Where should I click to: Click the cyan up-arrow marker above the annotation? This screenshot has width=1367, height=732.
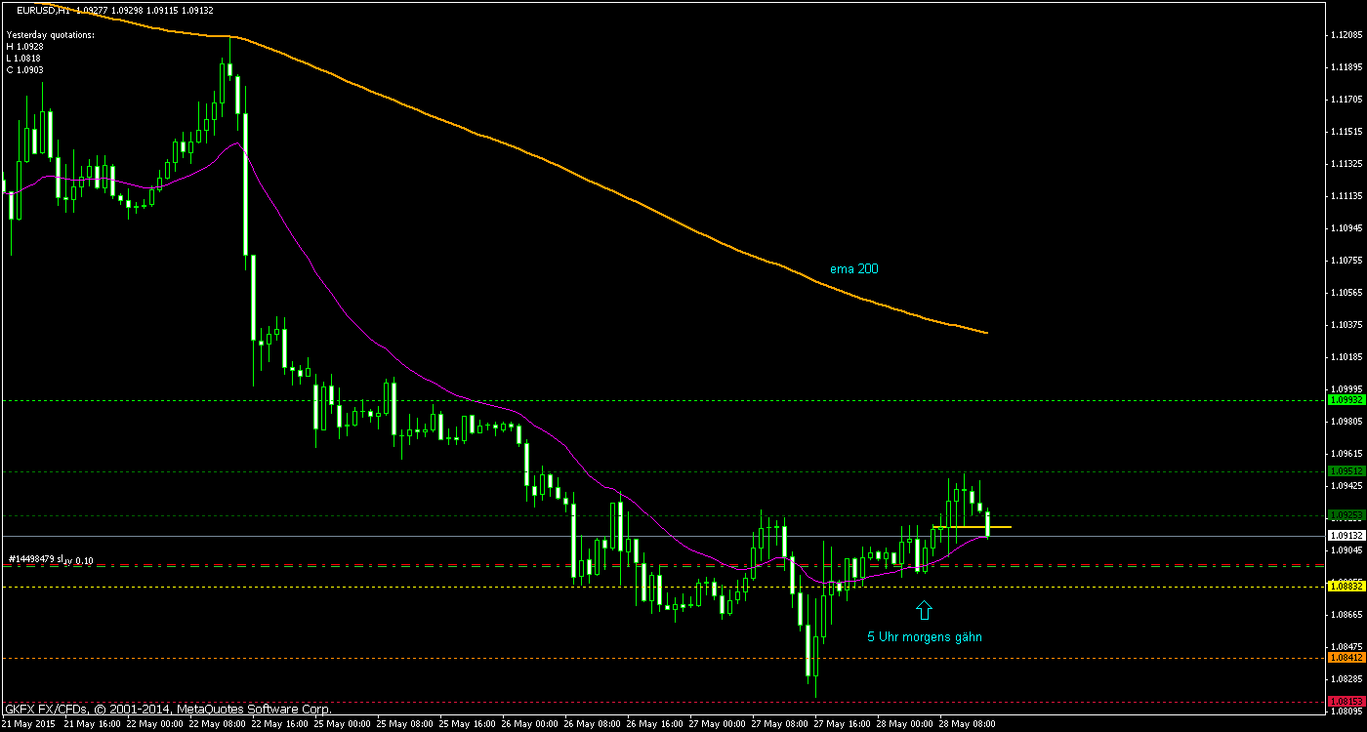pos(925,609)
